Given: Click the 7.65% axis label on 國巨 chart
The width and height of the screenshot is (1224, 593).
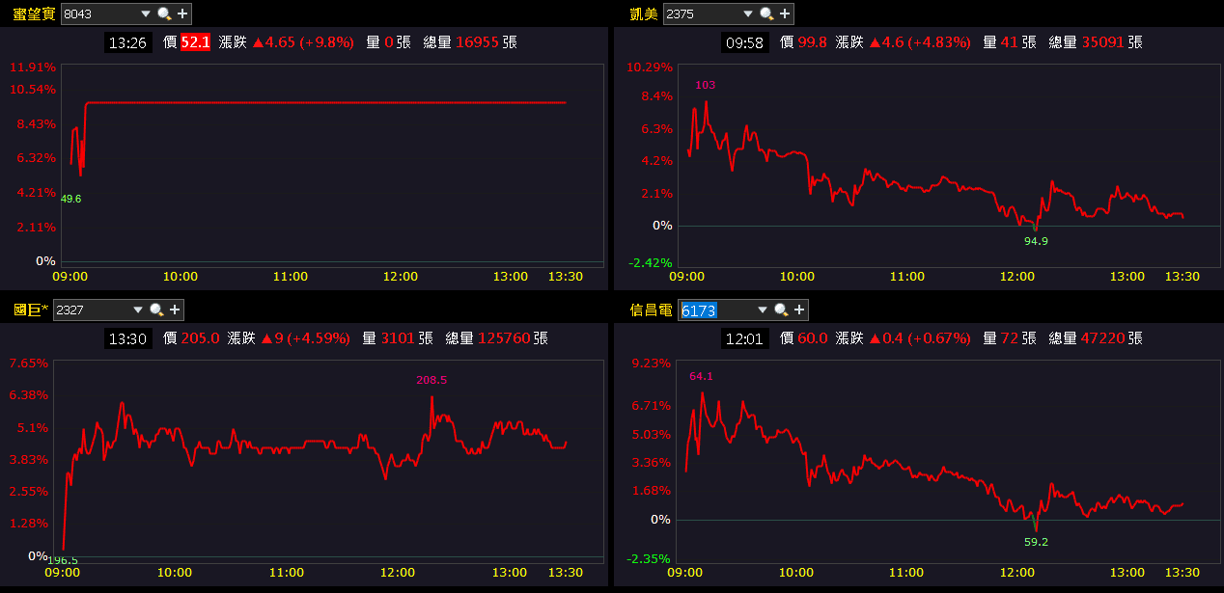Looking at the screenshot, I should point(28,363).
